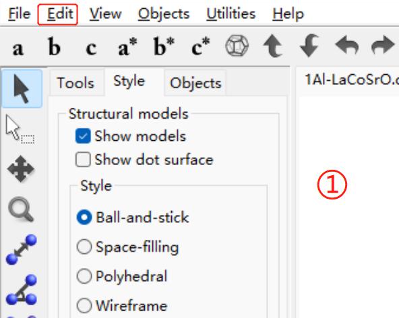Enable Show dot surface
The width and height of the screenshot is (399, 318).
[x=83, y=160]
